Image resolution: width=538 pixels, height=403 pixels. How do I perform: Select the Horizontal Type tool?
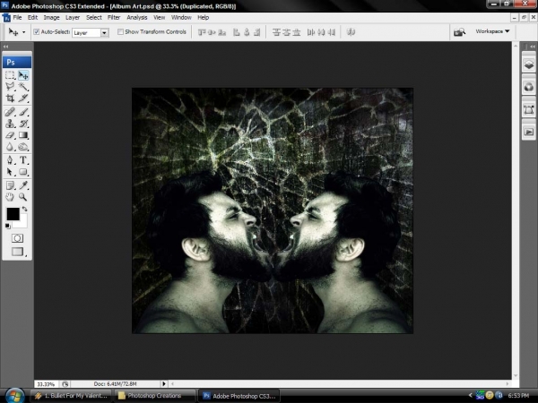click(23, 159)
